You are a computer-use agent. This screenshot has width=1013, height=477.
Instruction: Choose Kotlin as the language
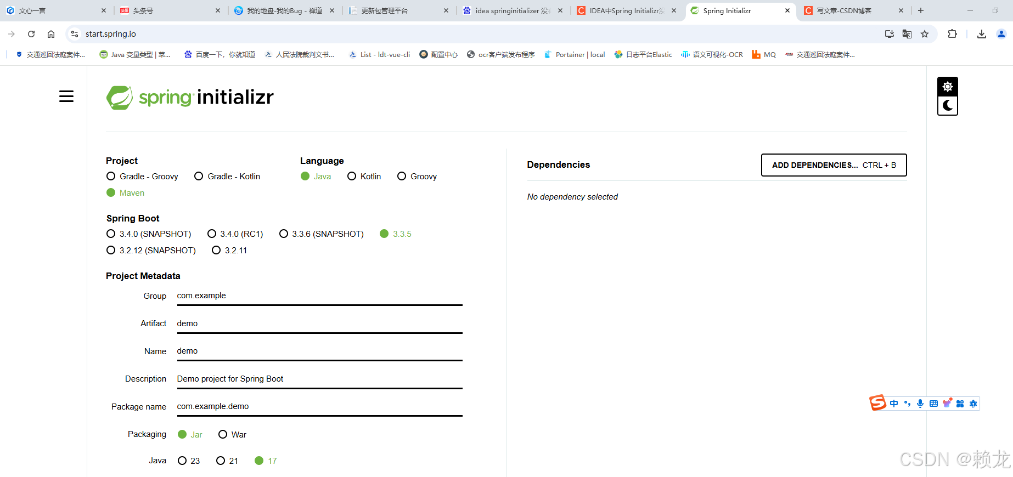(364, 176)
